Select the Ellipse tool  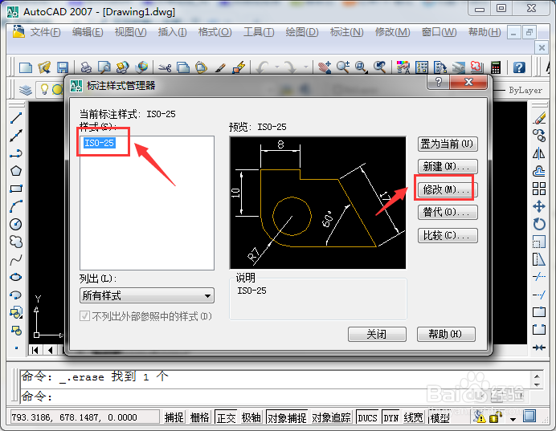click(16, 277)
